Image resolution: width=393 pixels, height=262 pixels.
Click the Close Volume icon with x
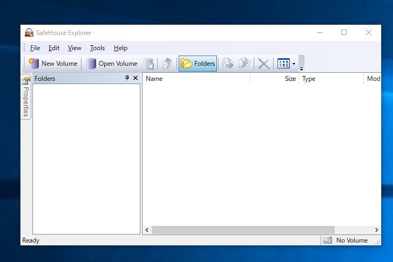[148, 64]
